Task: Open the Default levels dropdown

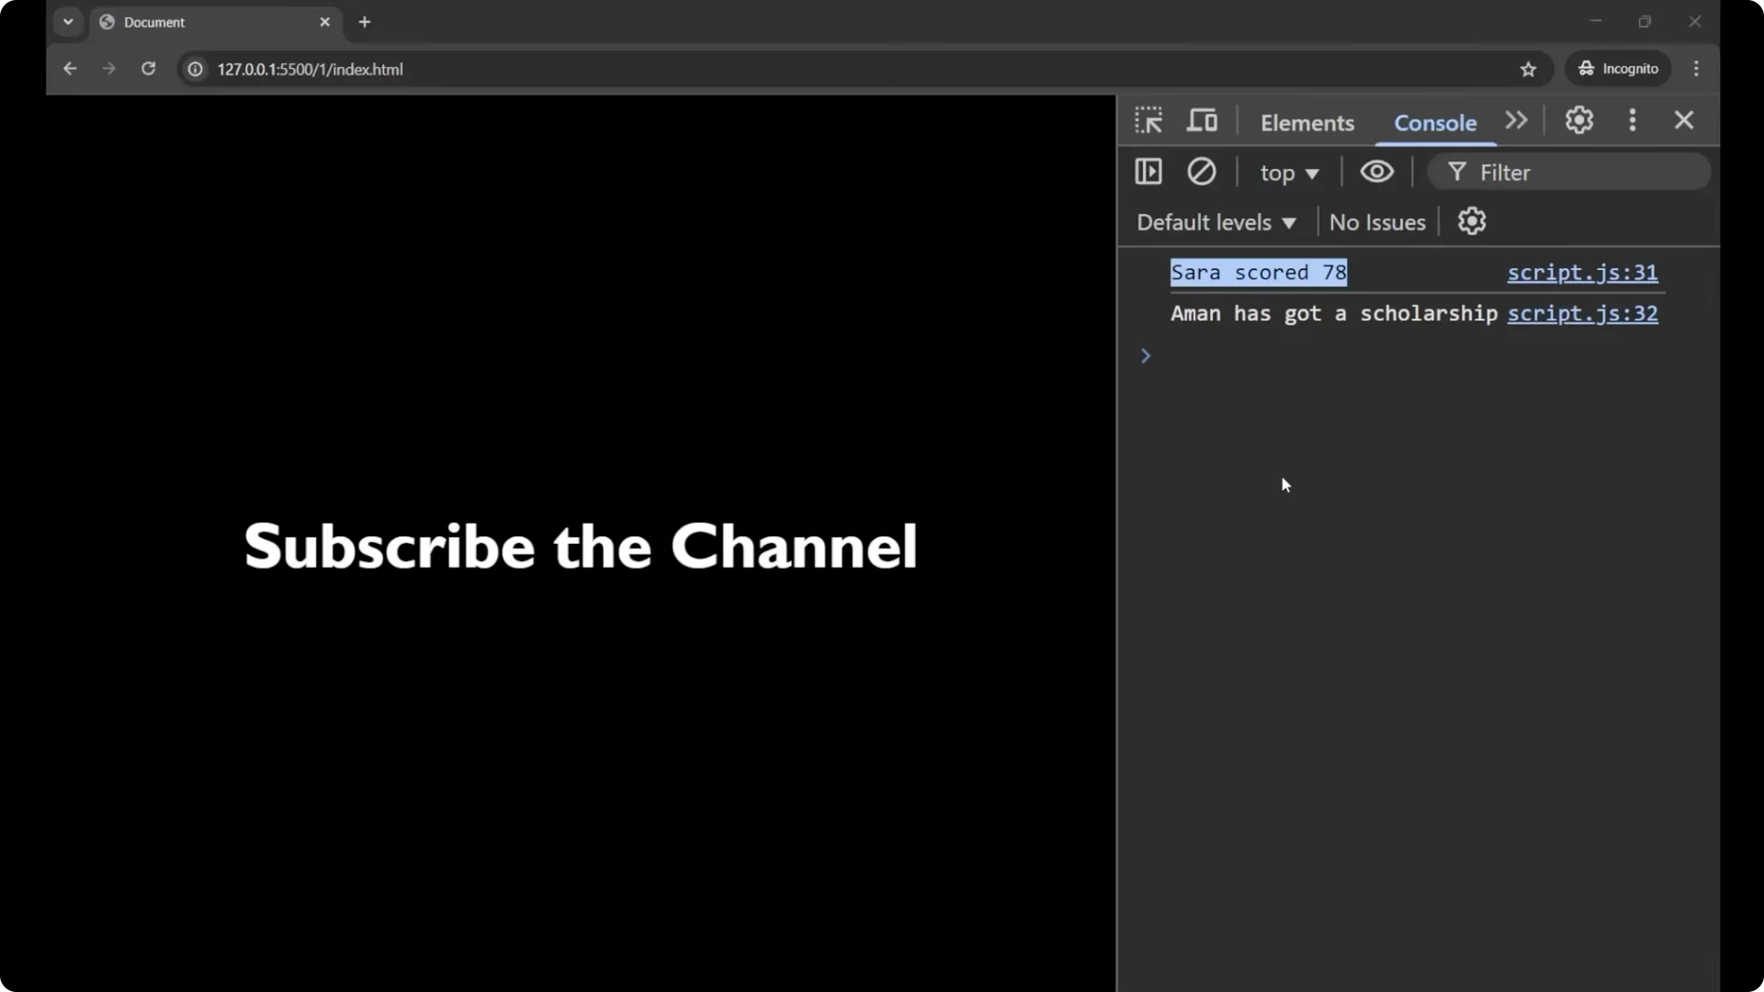Action: [1216, 222]
